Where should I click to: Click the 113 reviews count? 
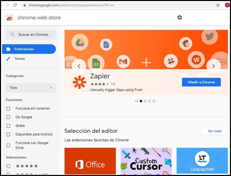click(x=113, y=84)
